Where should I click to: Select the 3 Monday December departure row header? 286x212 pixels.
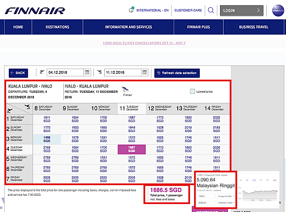pyautogui.click(x=19, y=139)
